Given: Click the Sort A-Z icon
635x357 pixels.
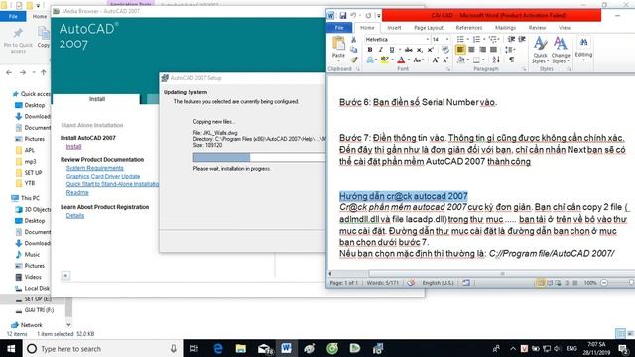Looking at the screenshot, I should point(496,59).
